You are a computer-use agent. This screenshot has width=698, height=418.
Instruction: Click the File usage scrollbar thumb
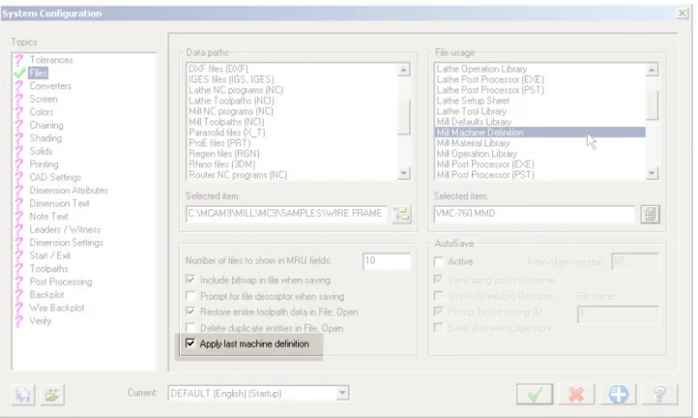point(652,105)
